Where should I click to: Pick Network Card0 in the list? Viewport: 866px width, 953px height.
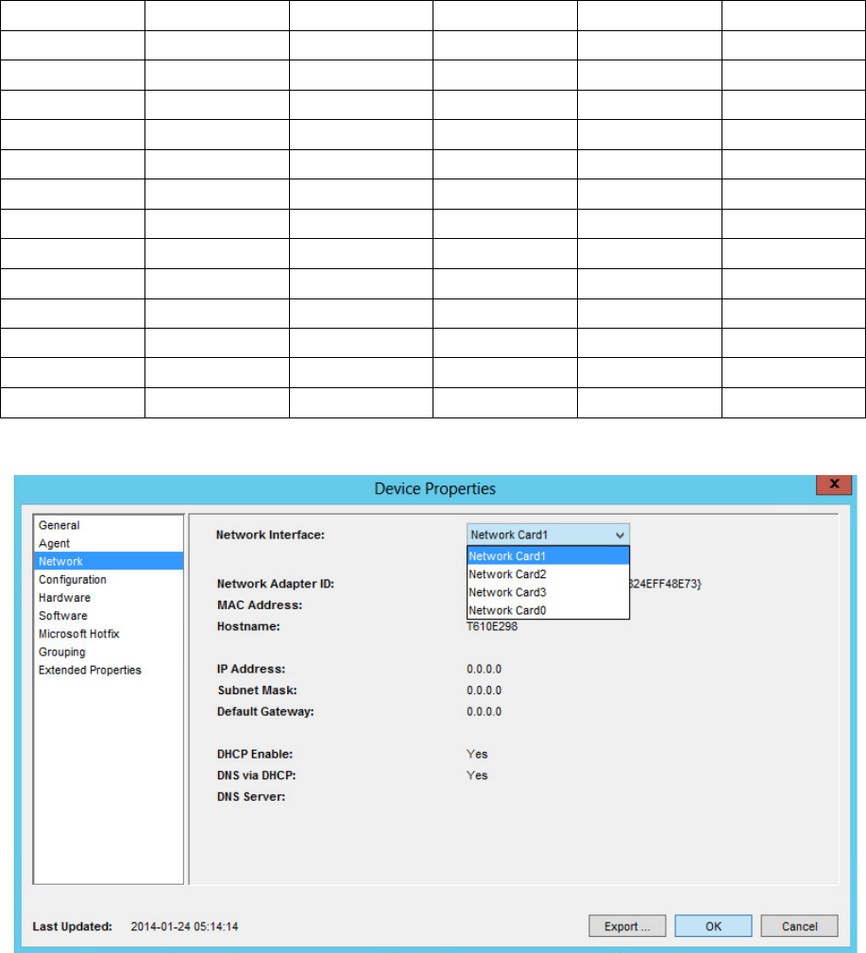tap(548, 610)
